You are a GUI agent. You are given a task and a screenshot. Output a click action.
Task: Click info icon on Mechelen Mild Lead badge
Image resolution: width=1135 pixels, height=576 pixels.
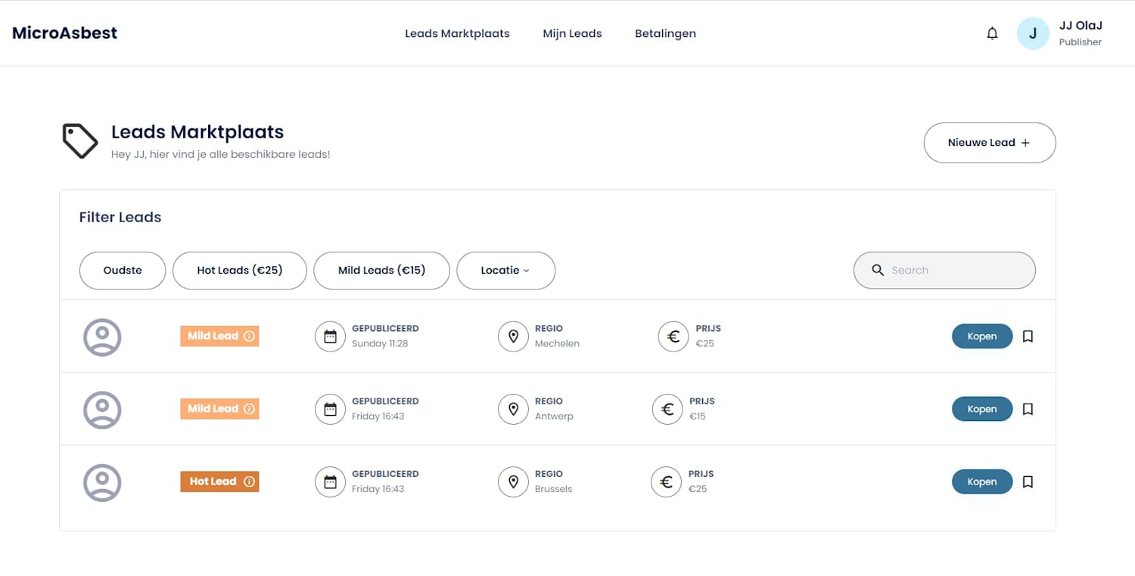[x=249, y=336]
